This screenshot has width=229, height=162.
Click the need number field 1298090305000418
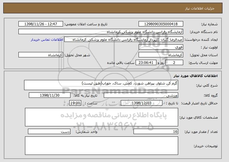coord(161,24)
